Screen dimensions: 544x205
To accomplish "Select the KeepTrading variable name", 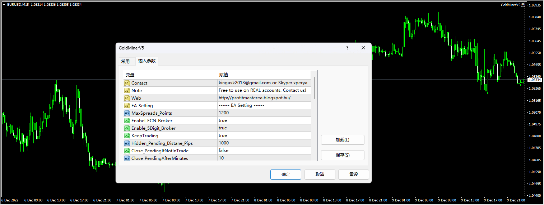I will [145, 136].
